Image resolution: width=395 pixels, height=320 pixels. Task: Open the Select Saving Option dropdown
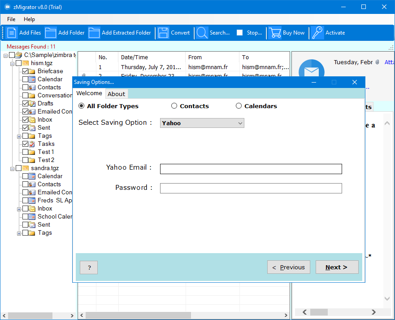coord(202,123)
